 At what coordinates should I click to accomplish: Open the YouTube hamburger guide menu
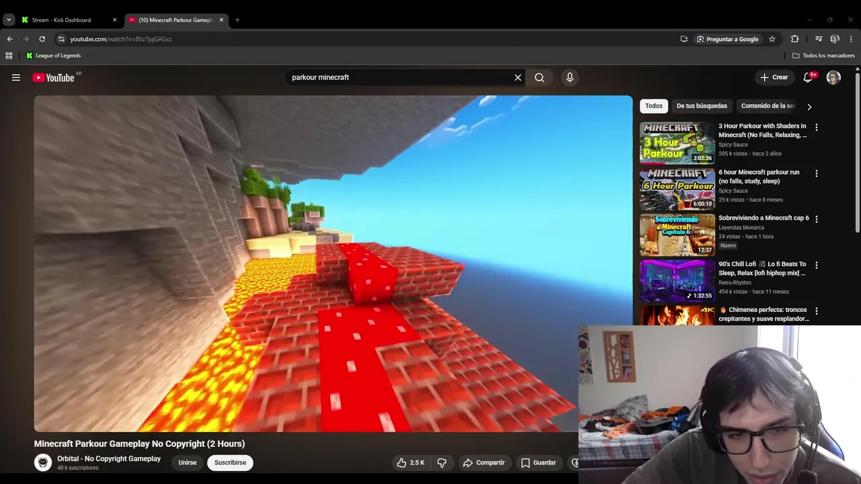16,78
